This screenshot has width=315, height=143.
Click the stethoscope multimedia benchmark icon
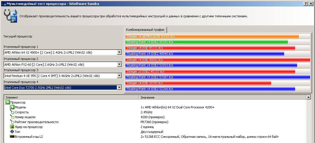coord(10,16)
